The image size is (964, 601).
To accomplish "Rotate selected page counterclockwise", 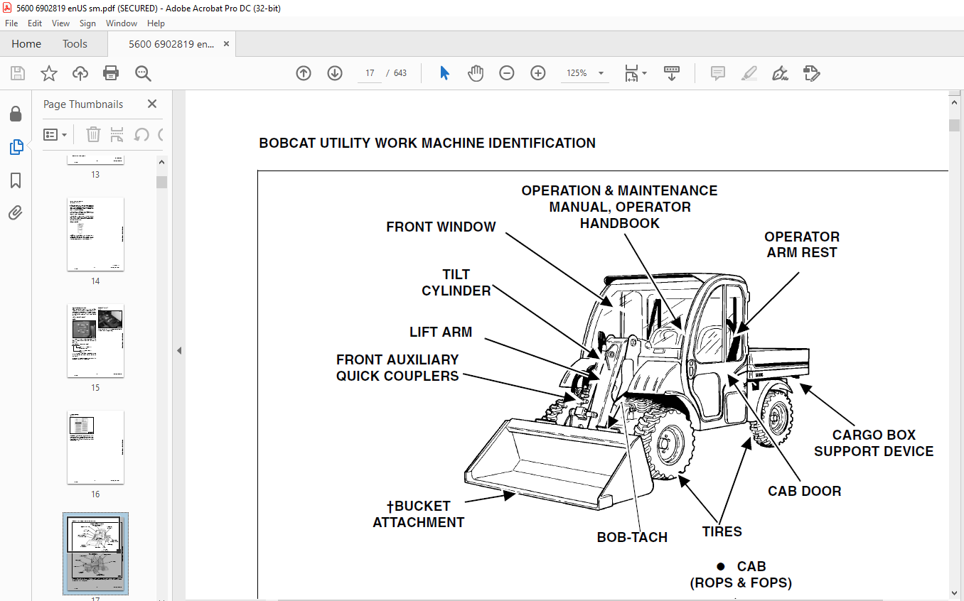I will [x=141, y=134].
